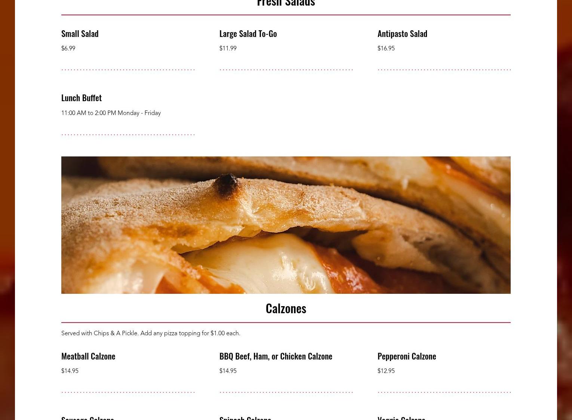Click the Served with Chips & A Pickle note
The height and width of the screenshot is (420, 572).
pos(151,333)
